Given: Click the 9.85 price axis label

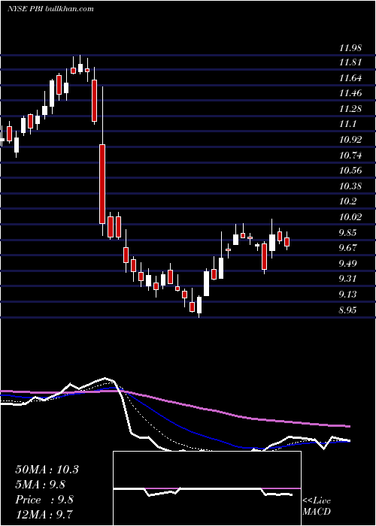Looking at the screenshot, I should [x=347, y=233].
